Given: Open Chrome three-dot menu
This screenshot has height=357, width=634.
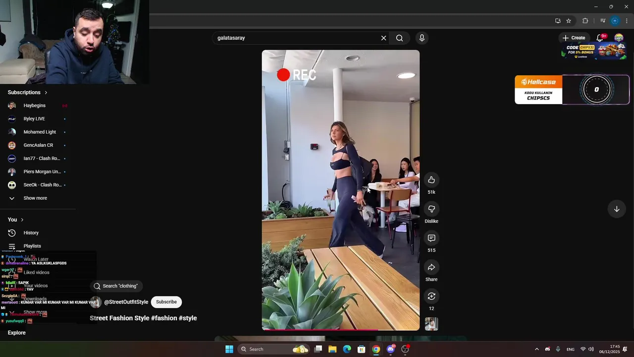Looking at the screenshot, I should 627,21.
